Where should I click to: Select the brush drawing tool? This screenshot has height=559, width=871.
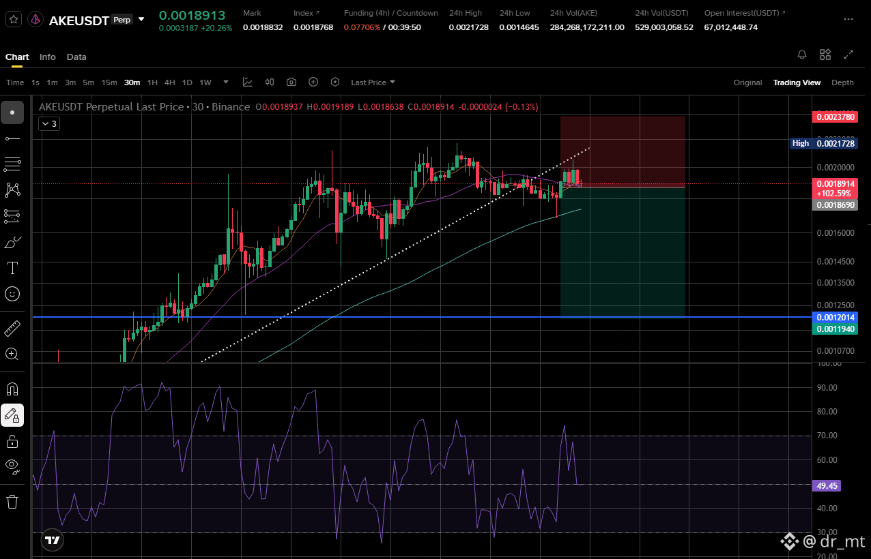pyautogui.click(x=12, y=242)
